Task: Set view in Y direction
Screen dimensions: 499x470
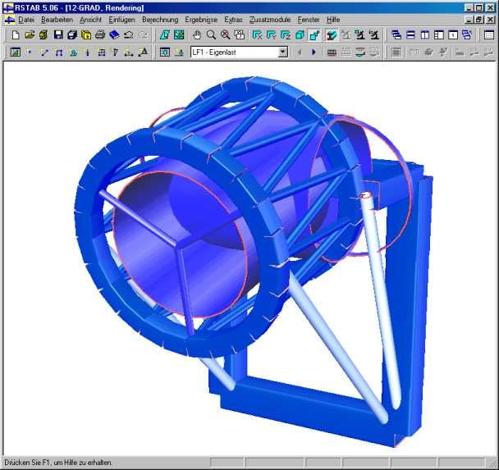Action: click(271, 34)
